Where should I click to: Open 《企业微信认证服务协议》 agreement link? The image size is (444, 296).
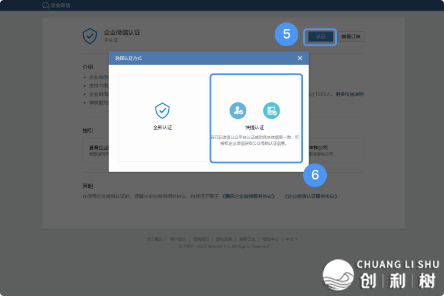[311, 197]
